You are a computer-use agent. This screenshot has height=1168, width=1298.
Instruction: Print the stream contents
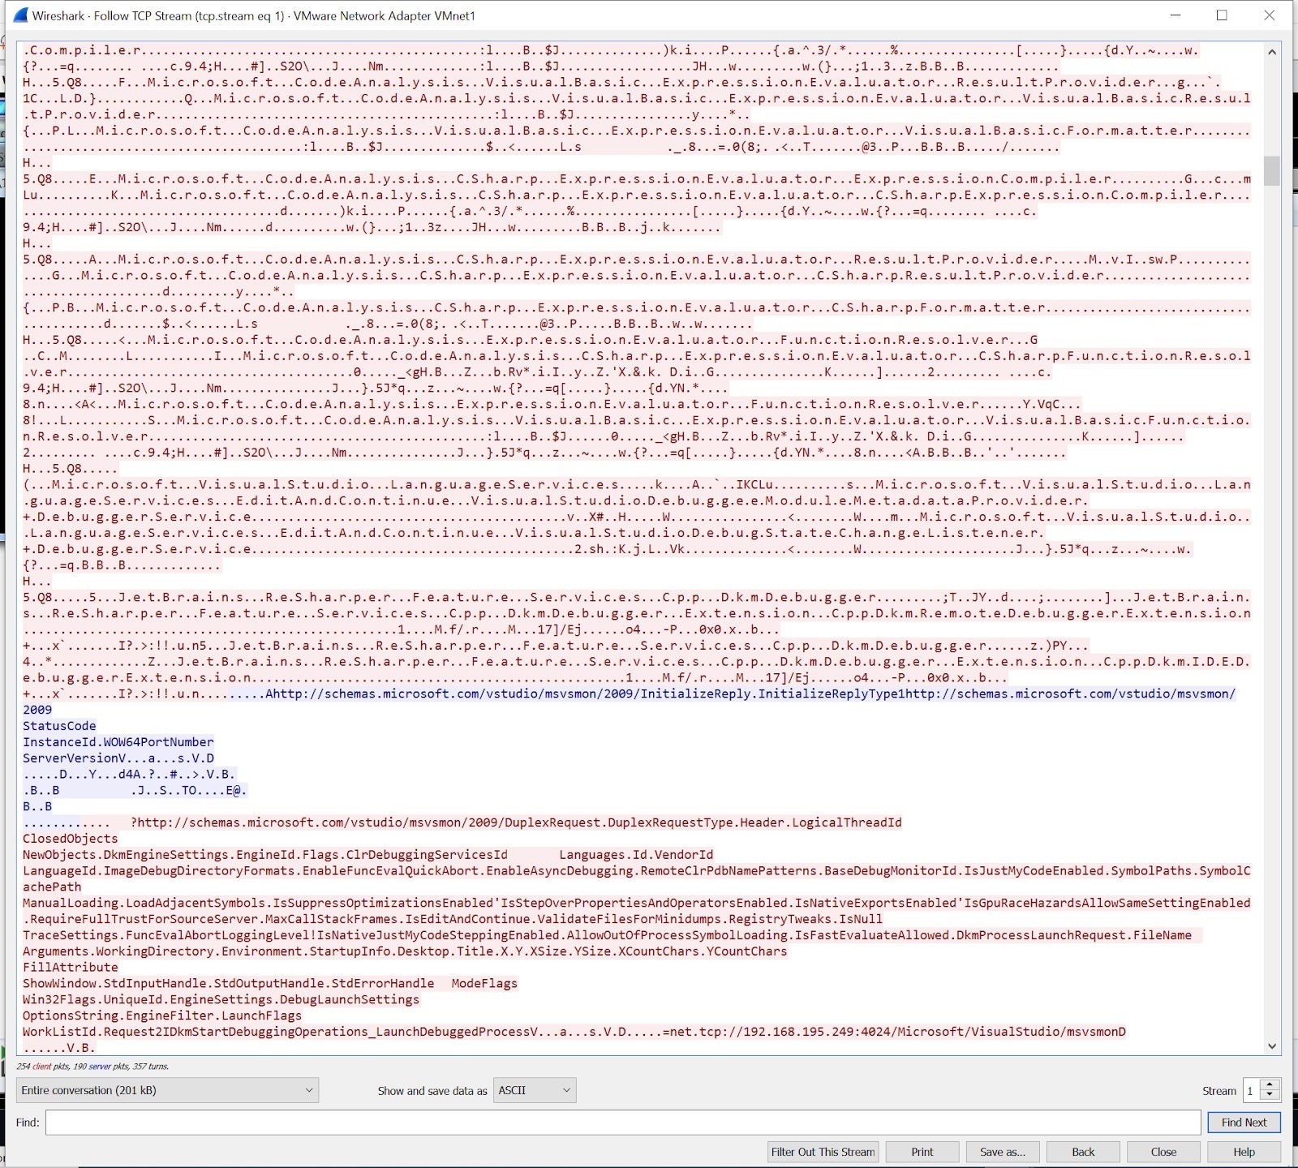[x=922, y=1152]
